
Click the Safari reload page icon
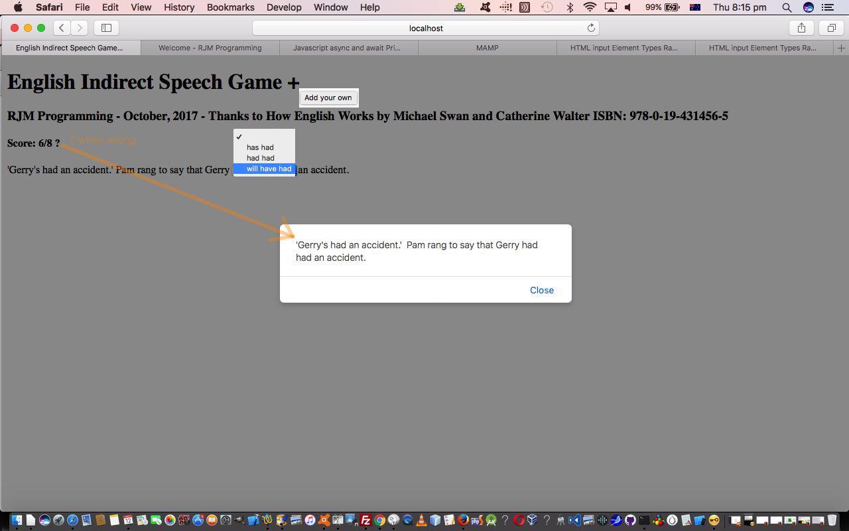coord(591,28)
